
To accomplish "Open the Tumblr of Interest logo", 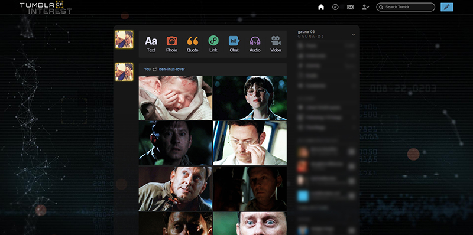I will pos(46,8).
